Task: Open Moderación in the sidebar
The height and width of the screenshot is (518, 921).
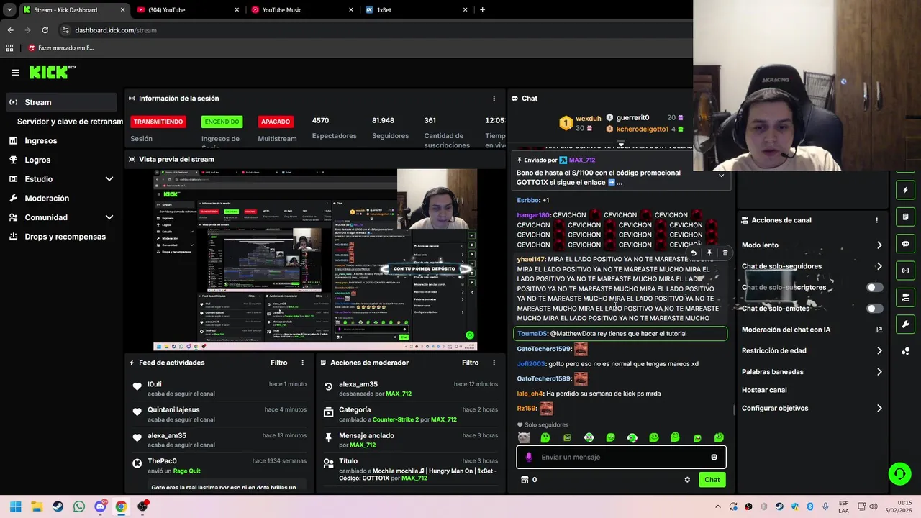Action: (x=47, y=199)
